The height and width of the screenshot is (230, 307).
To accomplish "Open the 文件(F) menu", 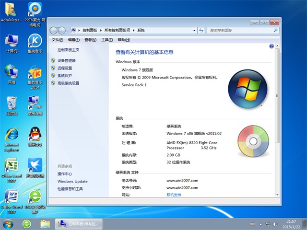I will [x=57, y=40].
